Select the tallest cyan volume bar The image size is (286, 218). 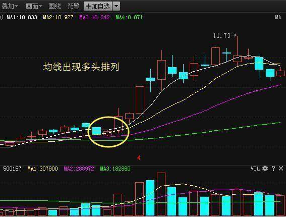coord(150,198)
